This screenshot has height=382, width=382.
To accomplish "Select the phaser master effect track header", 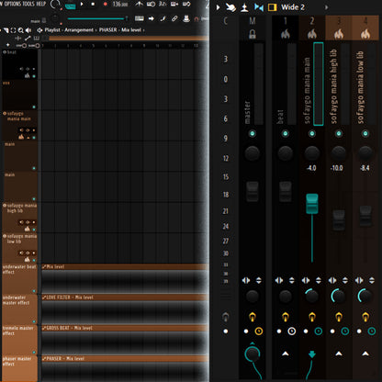I will 19,368.
